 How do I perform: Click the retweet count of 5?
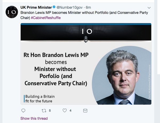[50, 110]
